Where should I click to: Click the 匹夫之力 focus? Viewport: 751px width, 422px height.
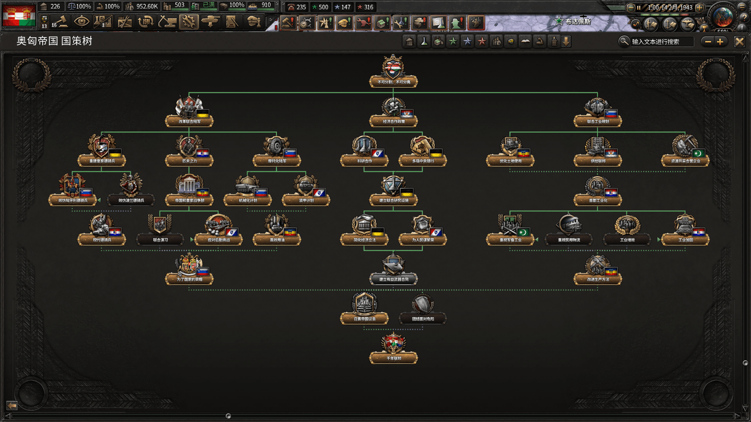[x=189, y=150]
